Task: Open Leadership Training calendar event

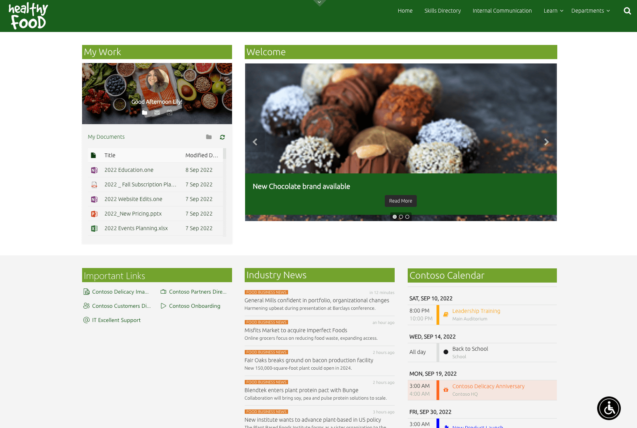Action: pos(476,311)
